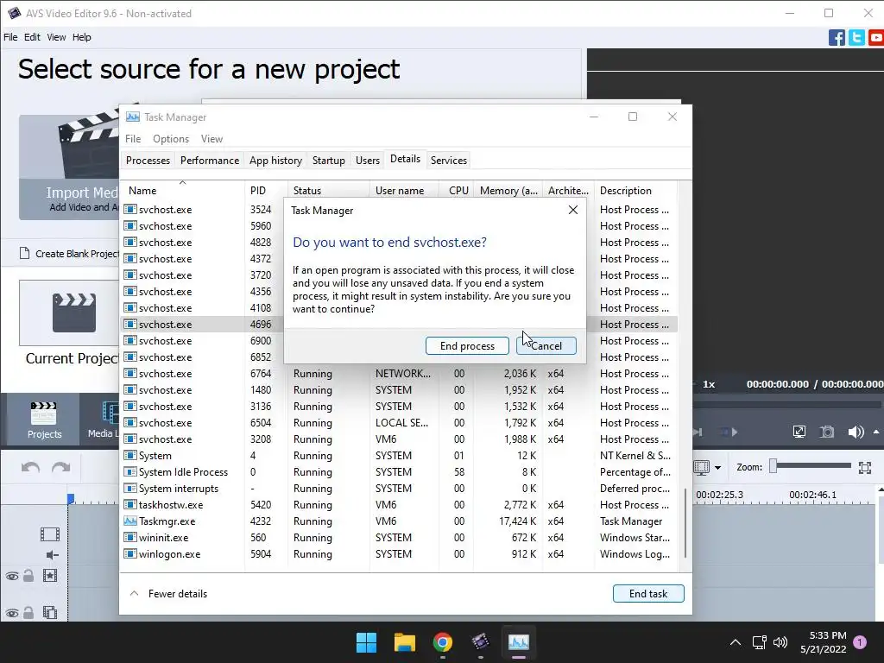
Task: Click the video effects star track icon
Action: 49,576
